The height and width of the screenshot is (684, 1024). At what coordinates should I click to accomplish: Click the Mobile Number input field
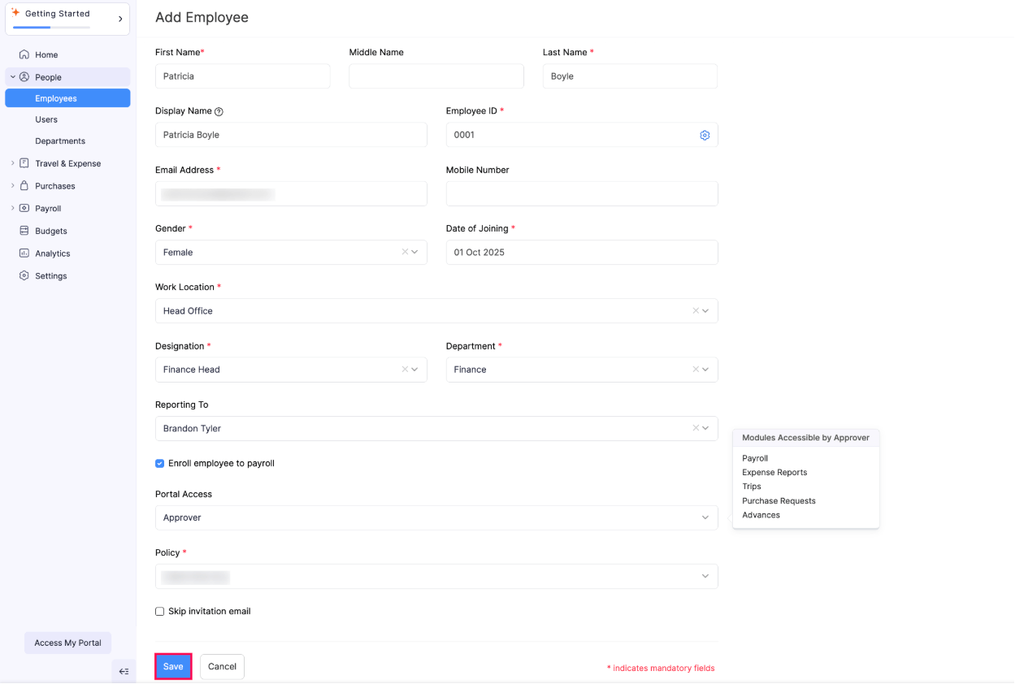click(582, 194)
